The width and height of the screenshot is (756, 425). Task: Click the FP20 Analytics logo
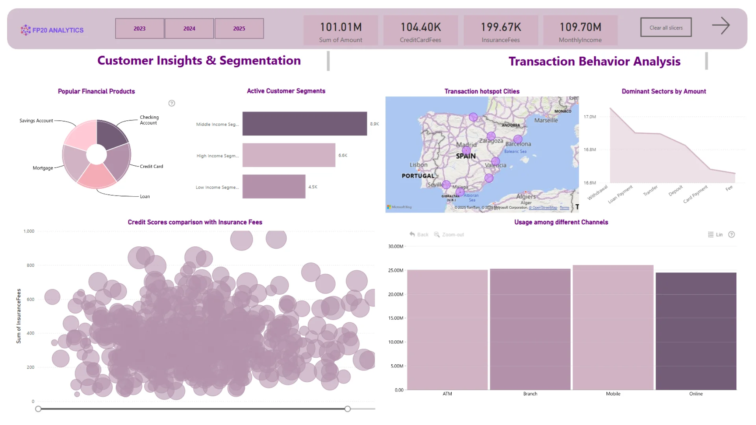coord(52,30)
